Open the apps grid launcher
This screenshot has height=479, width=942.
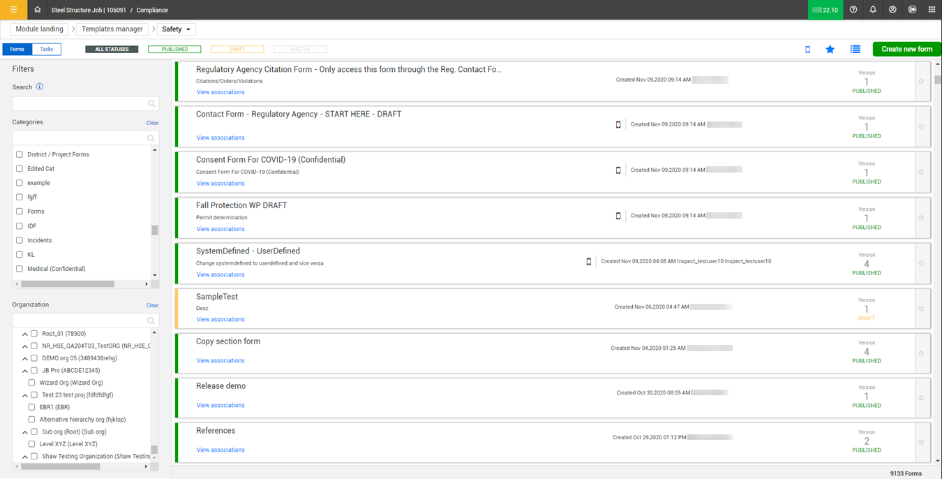(932, 10)
